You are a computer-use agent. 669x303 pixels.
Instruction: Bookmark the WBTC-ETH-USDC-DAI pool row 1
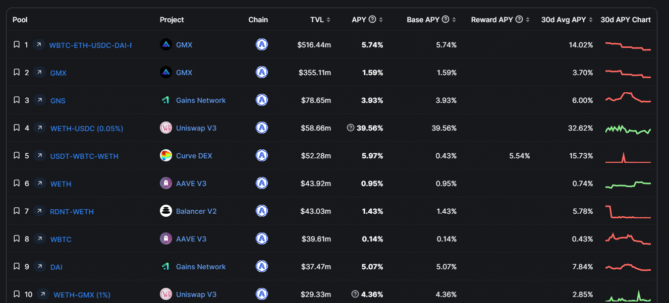click(17, 45)
